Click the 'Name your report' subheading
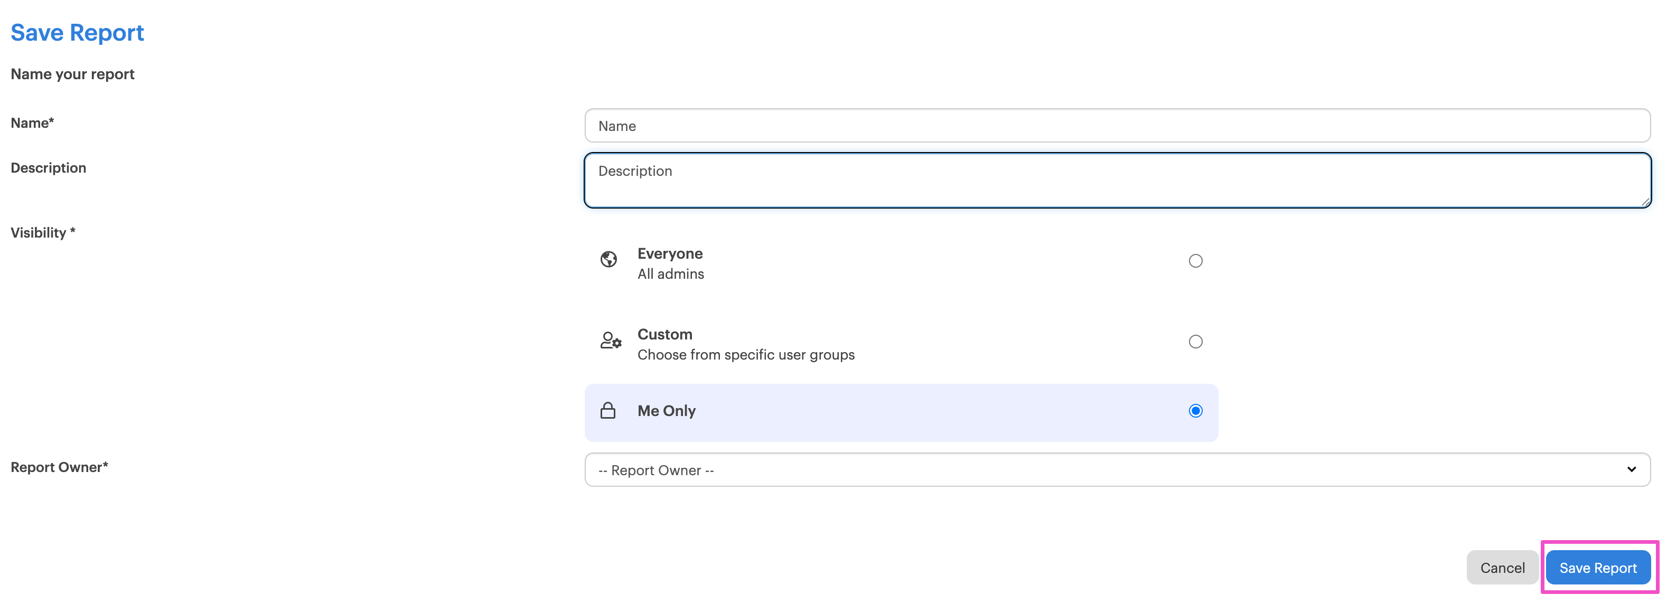1667x604 pixels. (72, 74)
